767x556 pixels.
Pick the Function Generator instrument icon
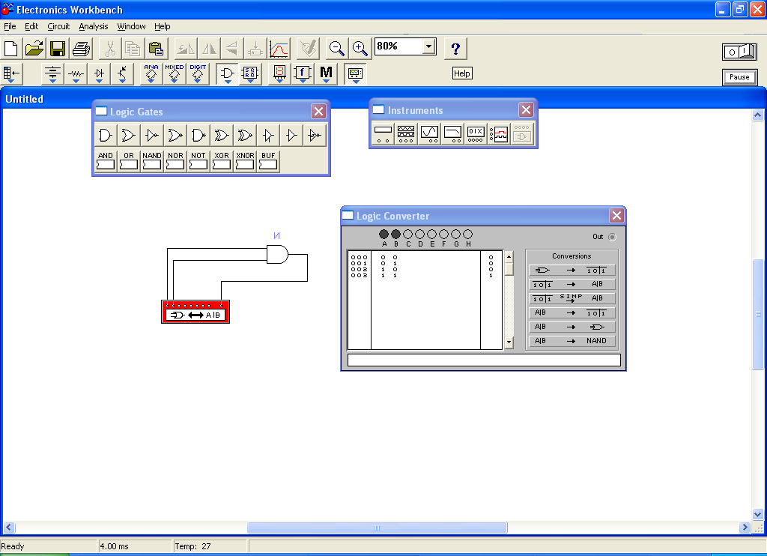coord(406,133)
